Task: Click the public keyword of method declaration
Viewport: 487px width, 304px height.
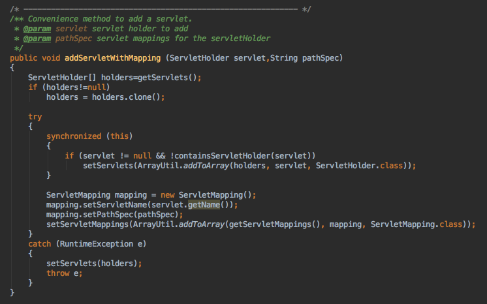Action: (24, 58)
